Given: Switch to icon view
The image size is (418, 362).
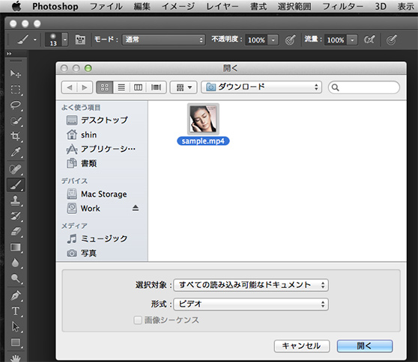Looking at the screenshot, I should [105, 88].
